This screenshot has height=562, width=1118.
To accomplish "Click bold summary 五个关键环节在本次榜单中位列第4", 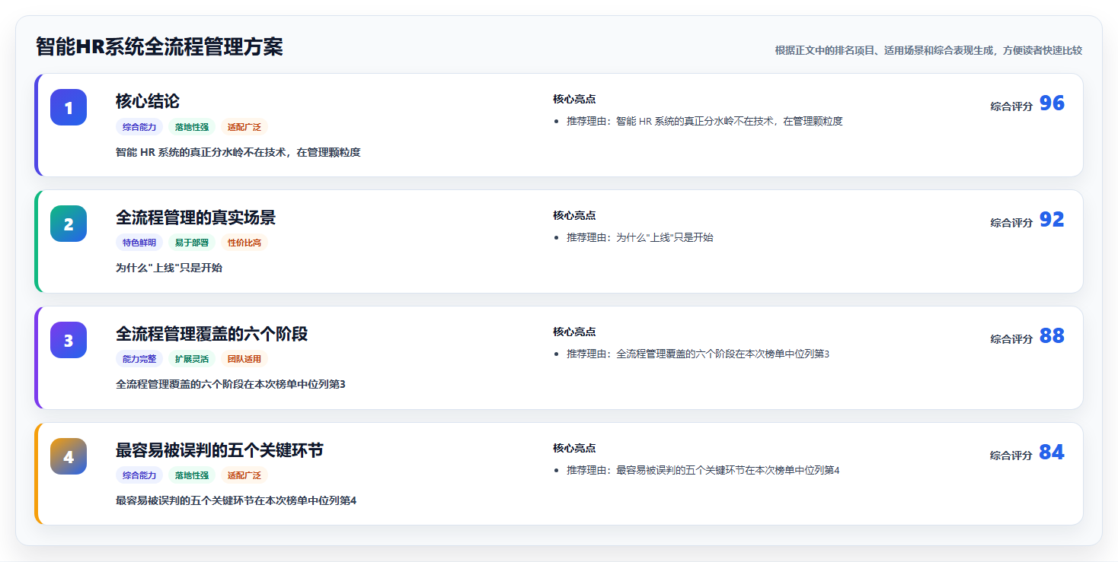I will coord(236,500).
